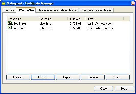Screen dimensions: 136x94
Task: Switch to the Personal tab
Action: (x=9, y=10)
